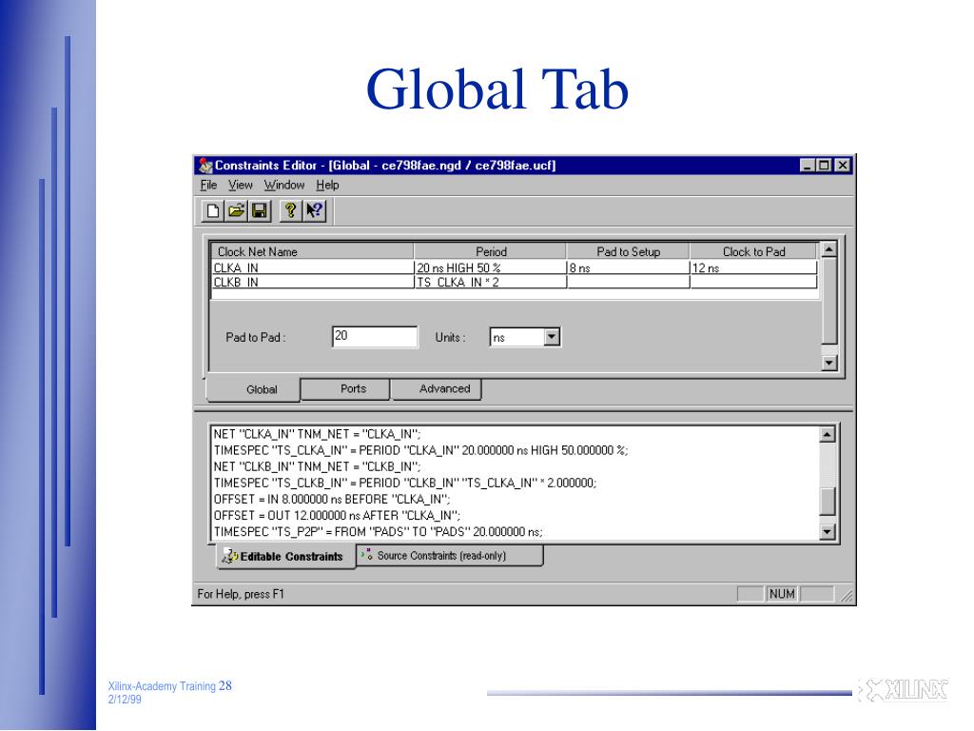Switch to the Global tab
The width and height of the screenshot is (974, 731).
(x=253, y=389)
